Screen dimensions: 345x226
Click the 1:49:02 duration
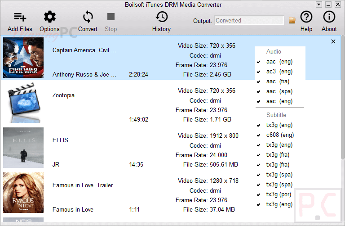(139, 119)
